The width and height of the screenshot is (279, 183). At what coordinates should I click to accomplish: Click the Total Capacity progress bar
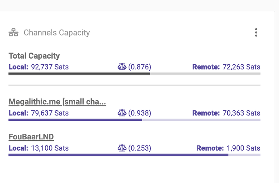135,74
